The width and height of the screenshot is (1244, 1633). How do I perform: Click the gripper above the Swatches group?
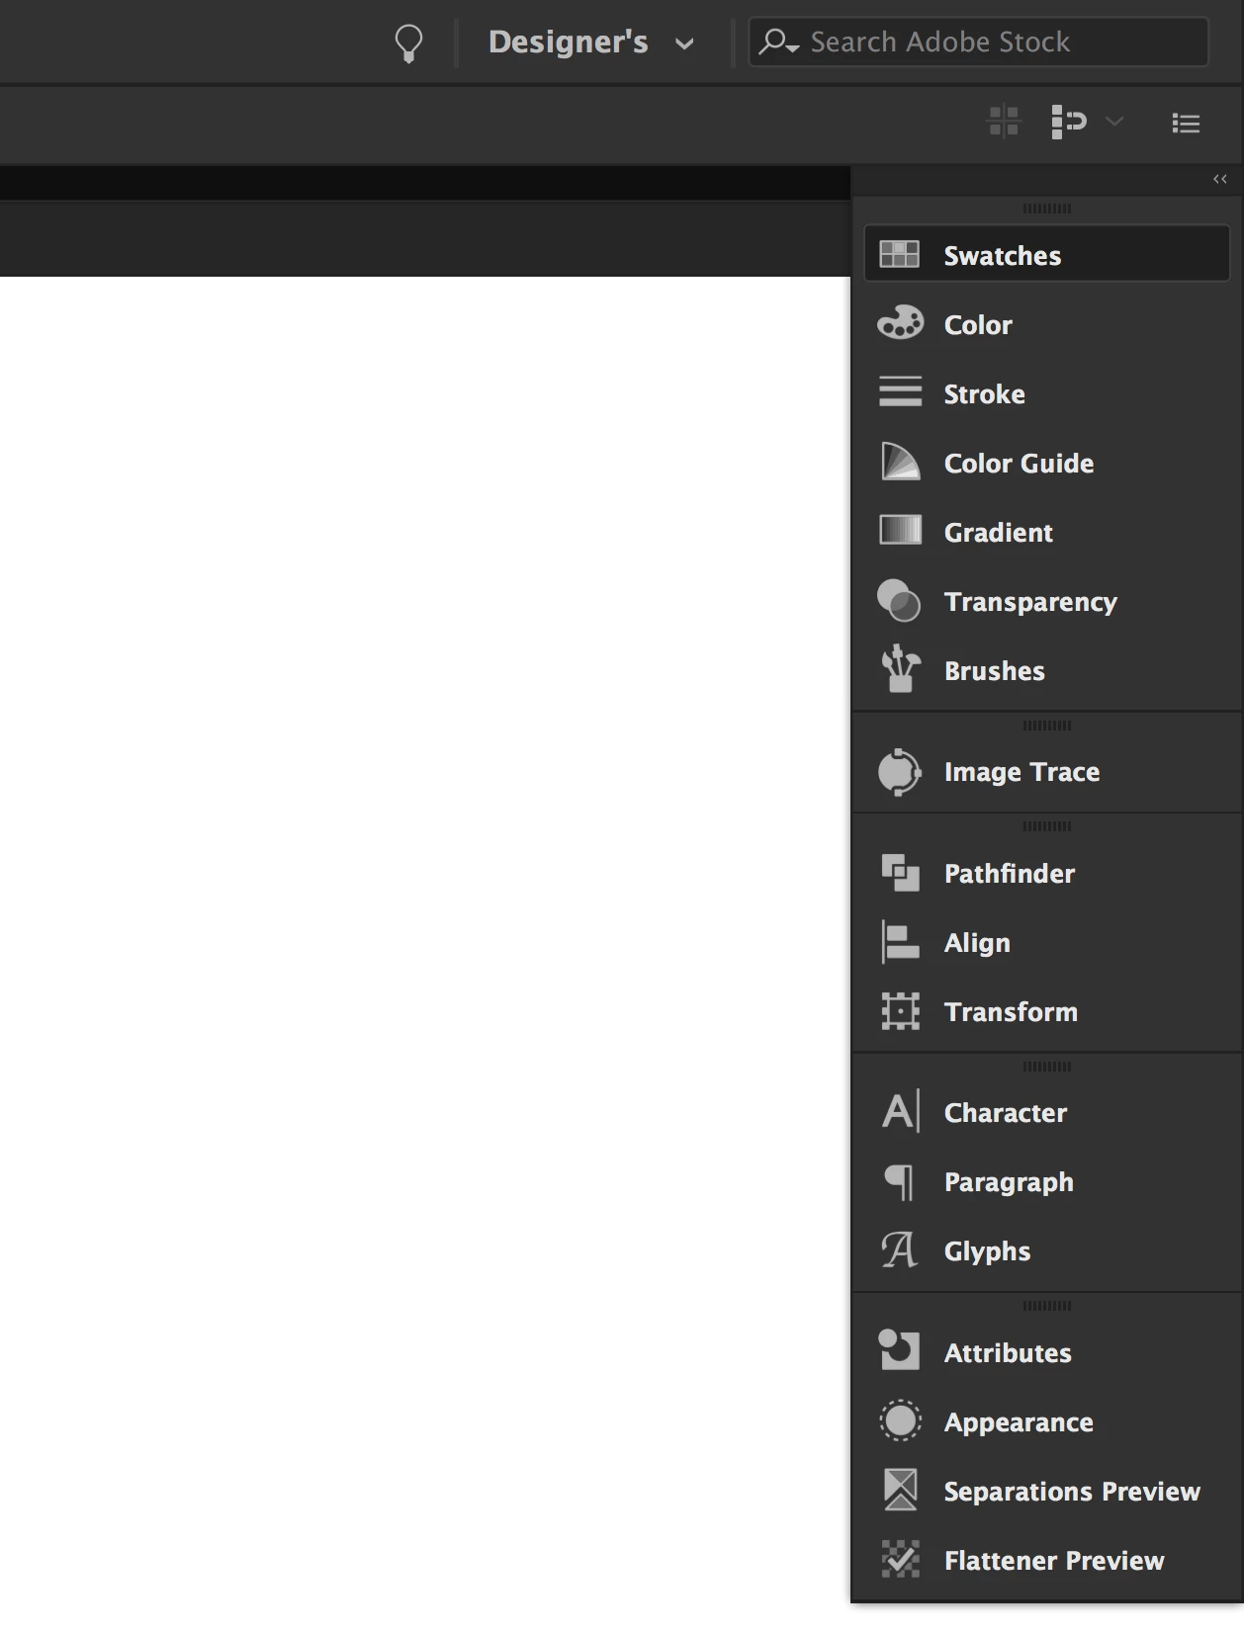click(1046, 209)
